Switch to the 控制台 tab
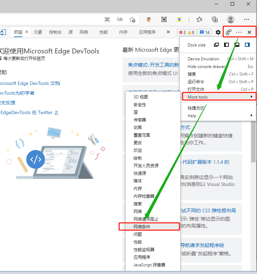 [x=55, y=32]
